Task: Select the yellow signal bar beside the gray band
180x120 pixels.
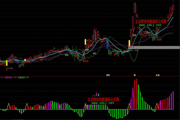Action: coord(129,43)
